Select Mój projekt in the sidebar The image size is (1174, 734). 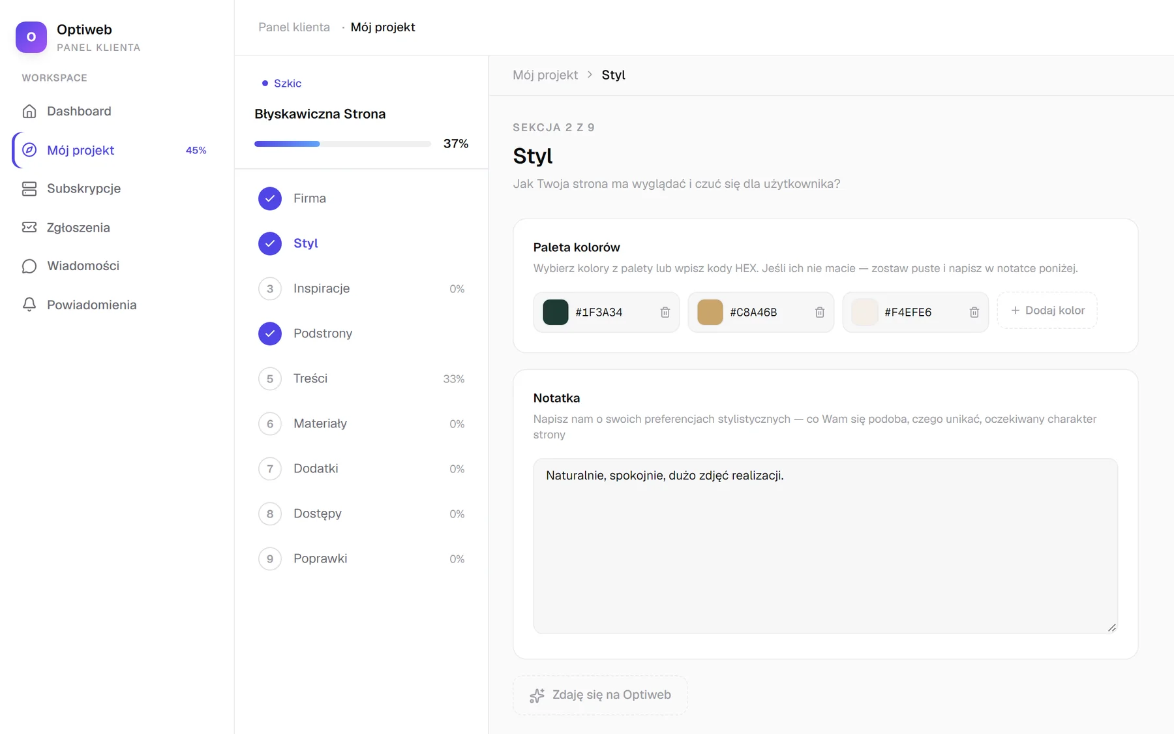116,150
